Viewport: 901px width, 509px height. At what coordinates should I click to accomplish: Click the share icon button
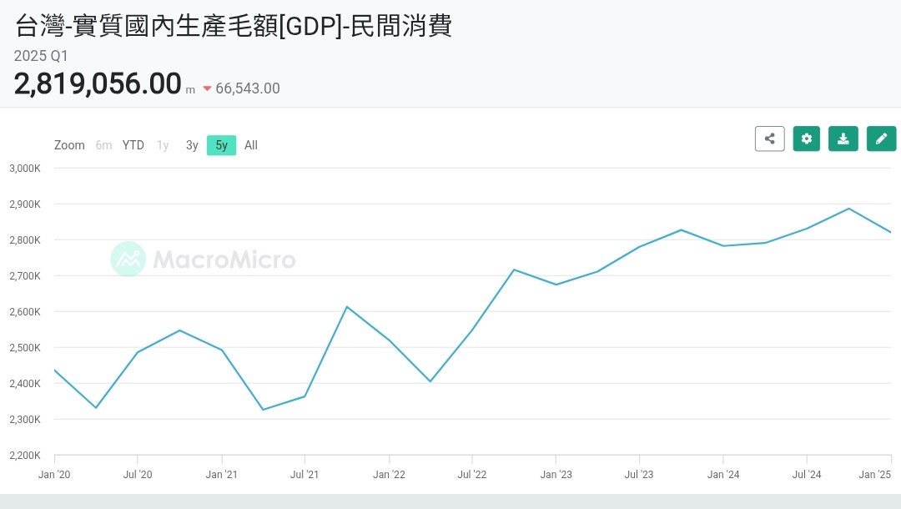coord(769,139)
